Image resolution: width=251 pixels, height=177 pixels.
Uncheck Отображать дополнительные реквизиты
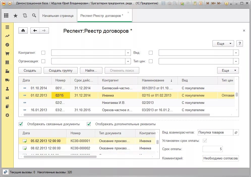89,124
